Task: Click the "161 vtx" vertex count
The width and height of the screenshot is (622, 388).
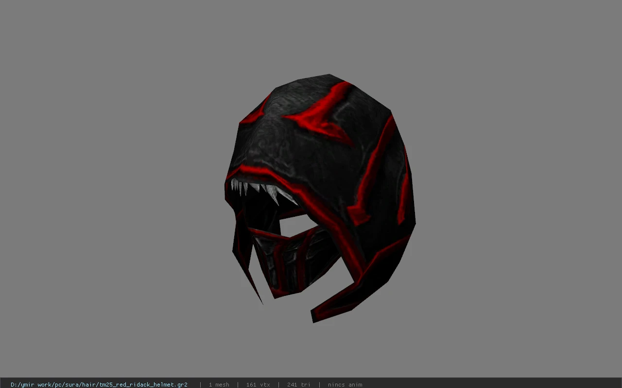Action: coord(258,385)
